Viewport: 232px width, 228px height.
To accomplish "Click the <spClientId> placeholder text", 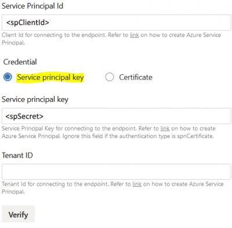I will (x=28, y=23).
